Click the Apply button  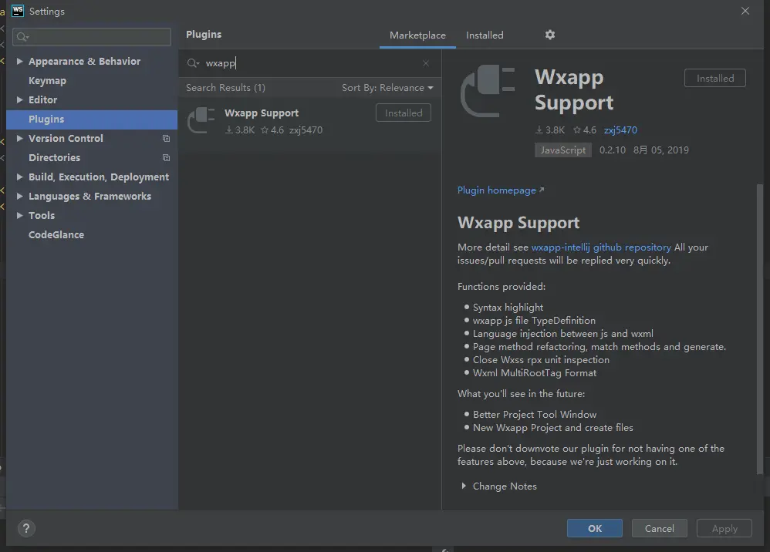(724, 528)
